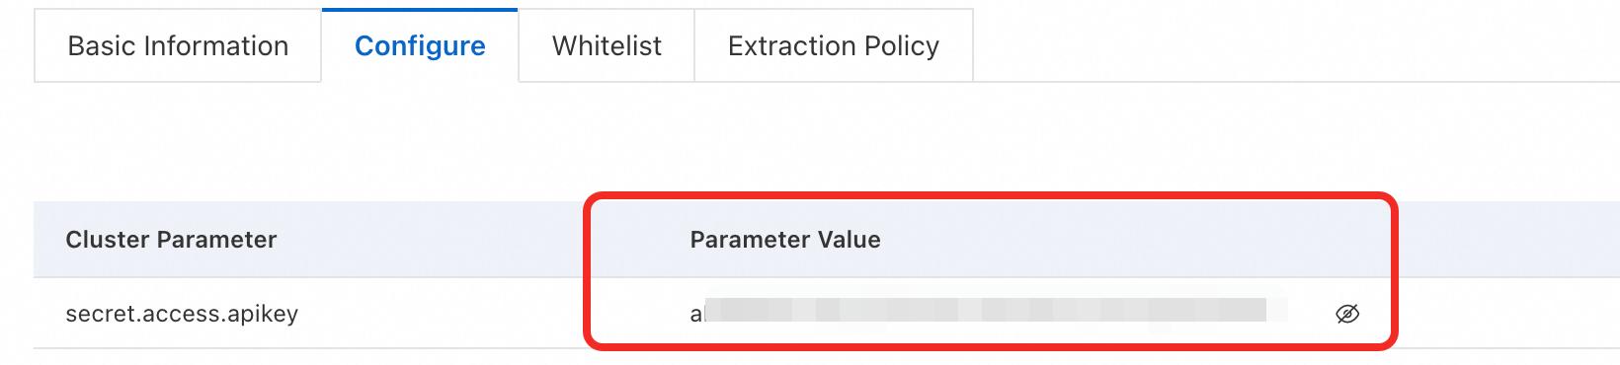Click the crossed-out eye icon

[x=1347, y=314]
